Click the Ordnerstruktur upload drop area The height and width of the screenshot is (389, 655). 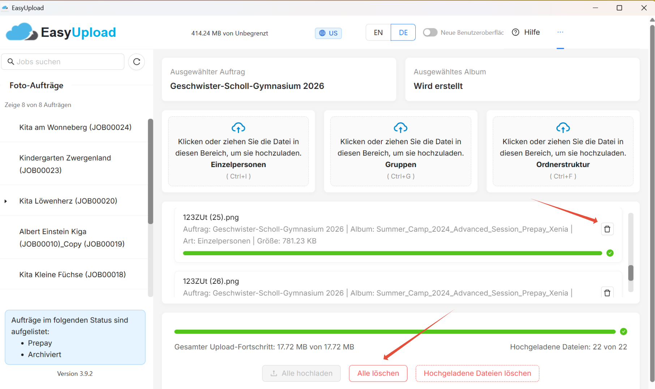563,151
